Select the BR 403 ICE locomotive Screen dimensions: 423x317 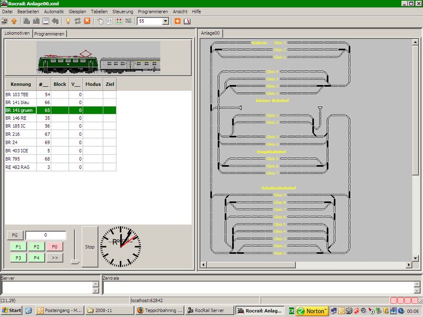[61, 151]
